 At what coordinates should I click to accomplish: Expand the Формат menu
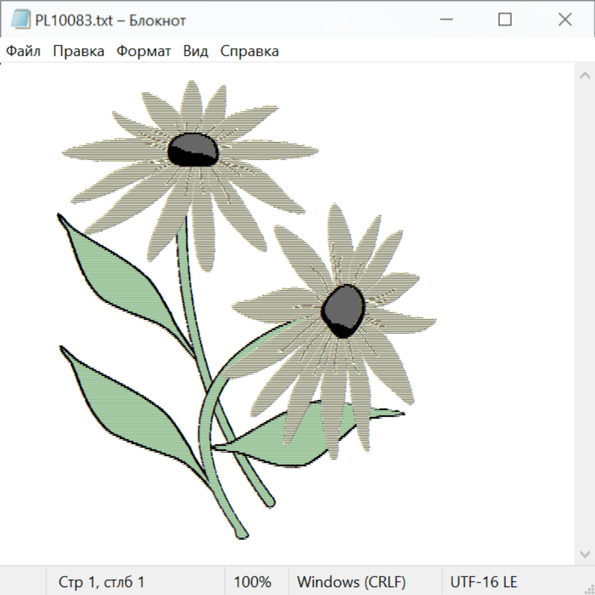coord(143,51)
